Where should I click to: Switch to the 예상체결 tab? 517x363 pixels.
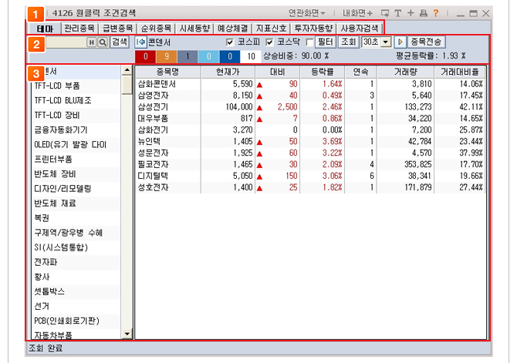[233, 29]
